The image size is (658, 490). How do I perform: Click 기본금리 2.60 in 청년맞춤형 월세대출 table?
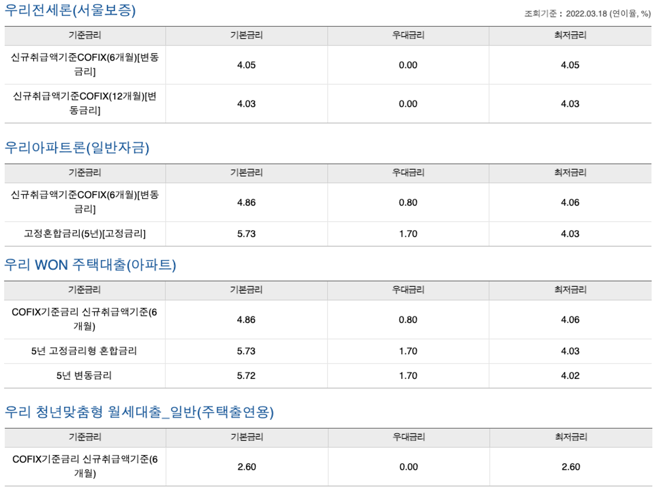tap(247, 467)
